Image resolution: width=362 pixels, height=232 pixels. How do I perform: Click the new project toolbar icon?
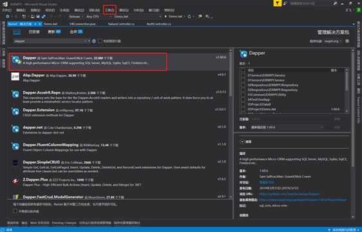(x=24, y=16)
